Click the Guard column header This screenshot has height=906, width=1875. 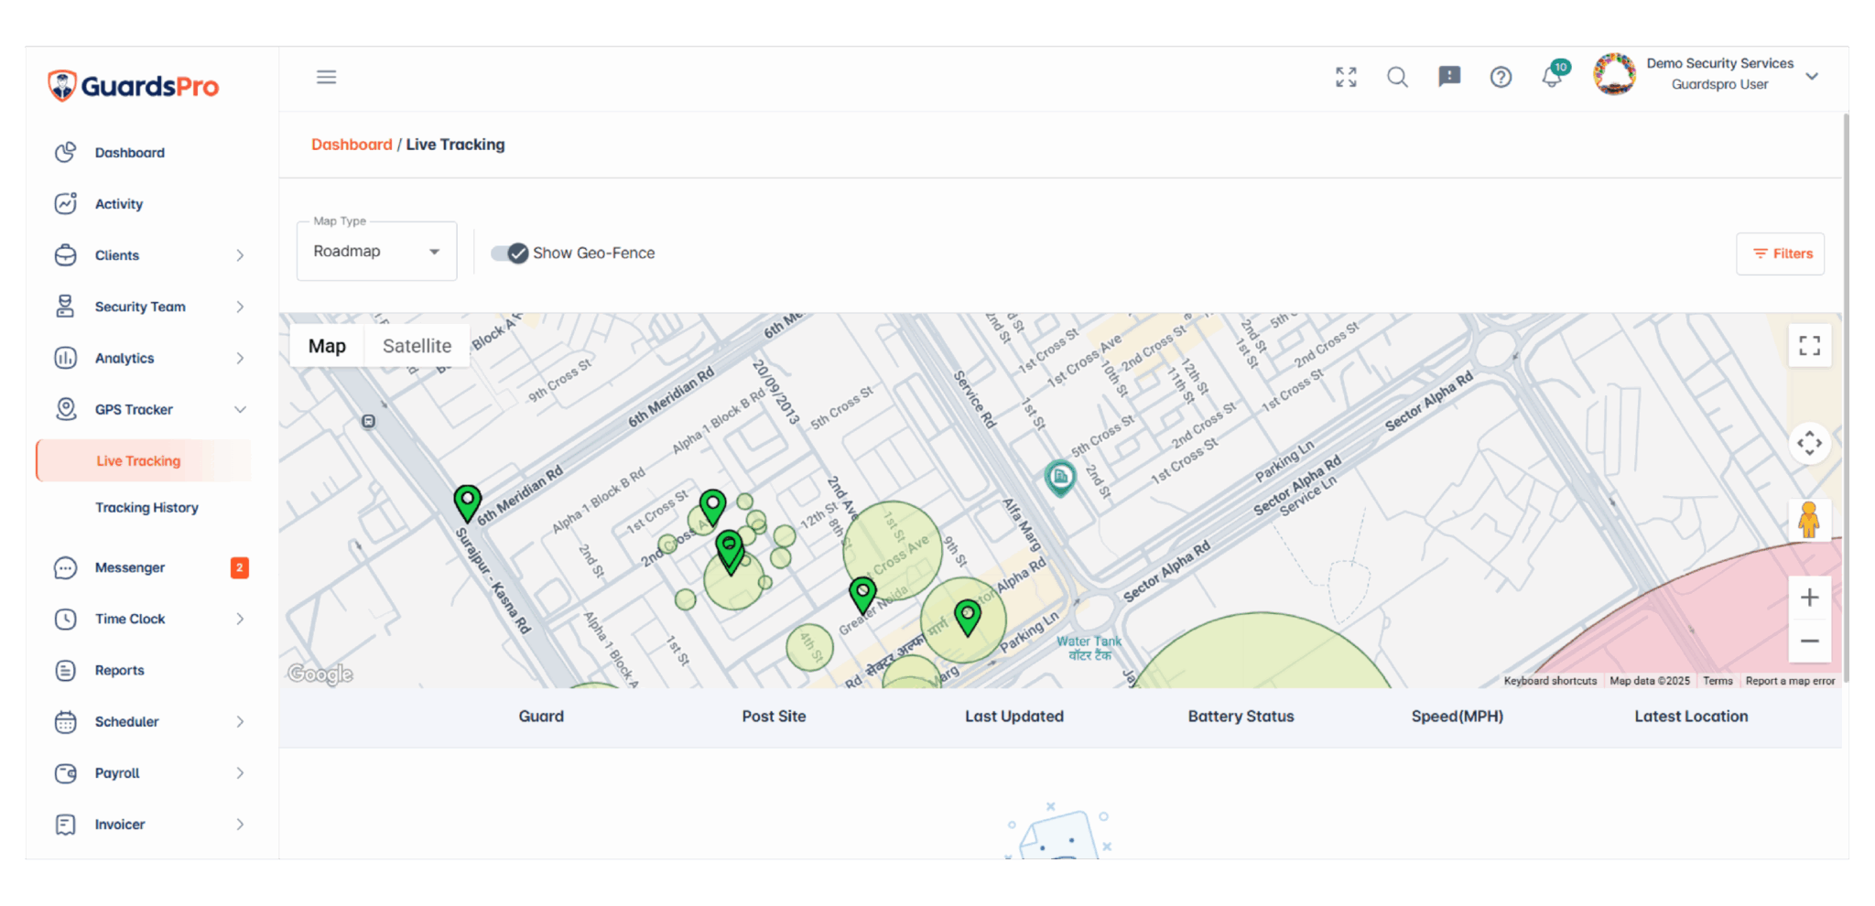pos(541,717)
